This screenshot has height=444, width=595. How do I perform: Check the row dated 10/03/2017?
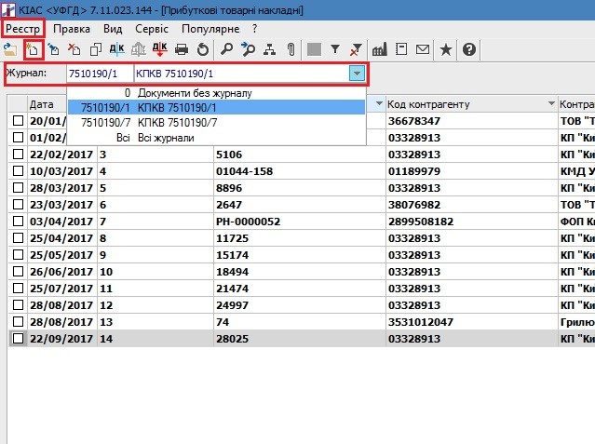[18, 170]
